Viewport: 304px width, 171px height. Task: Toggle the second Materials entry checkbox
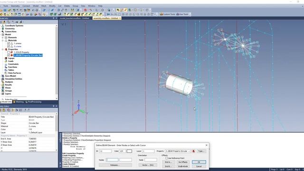click(x=9, y=47)
